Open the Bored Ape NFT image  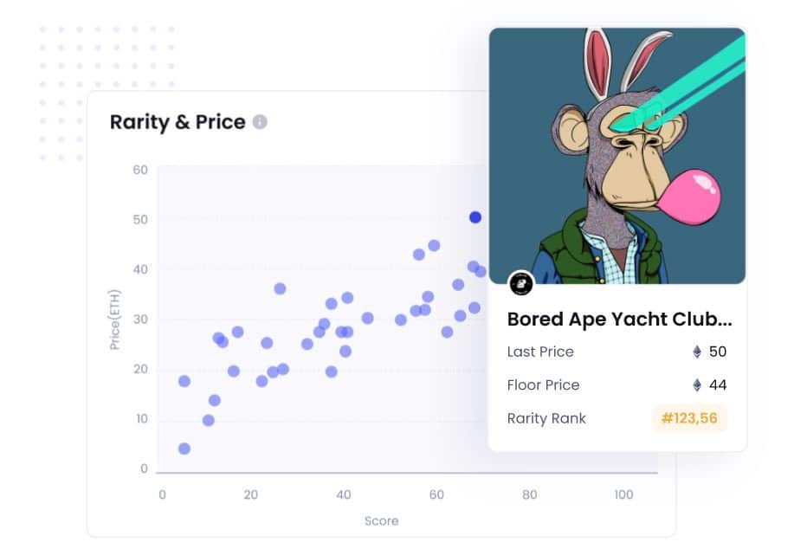(617, 155)
